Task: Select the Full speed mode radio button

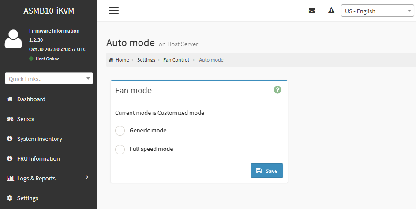Action: click(120, 149)
